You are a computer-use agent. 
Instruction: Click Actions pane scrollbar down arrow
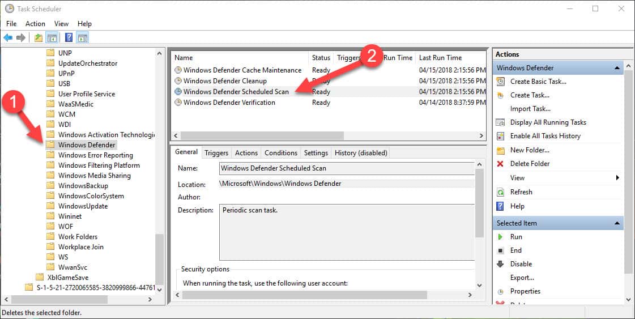pyautogui.click(x=629, y=300)
